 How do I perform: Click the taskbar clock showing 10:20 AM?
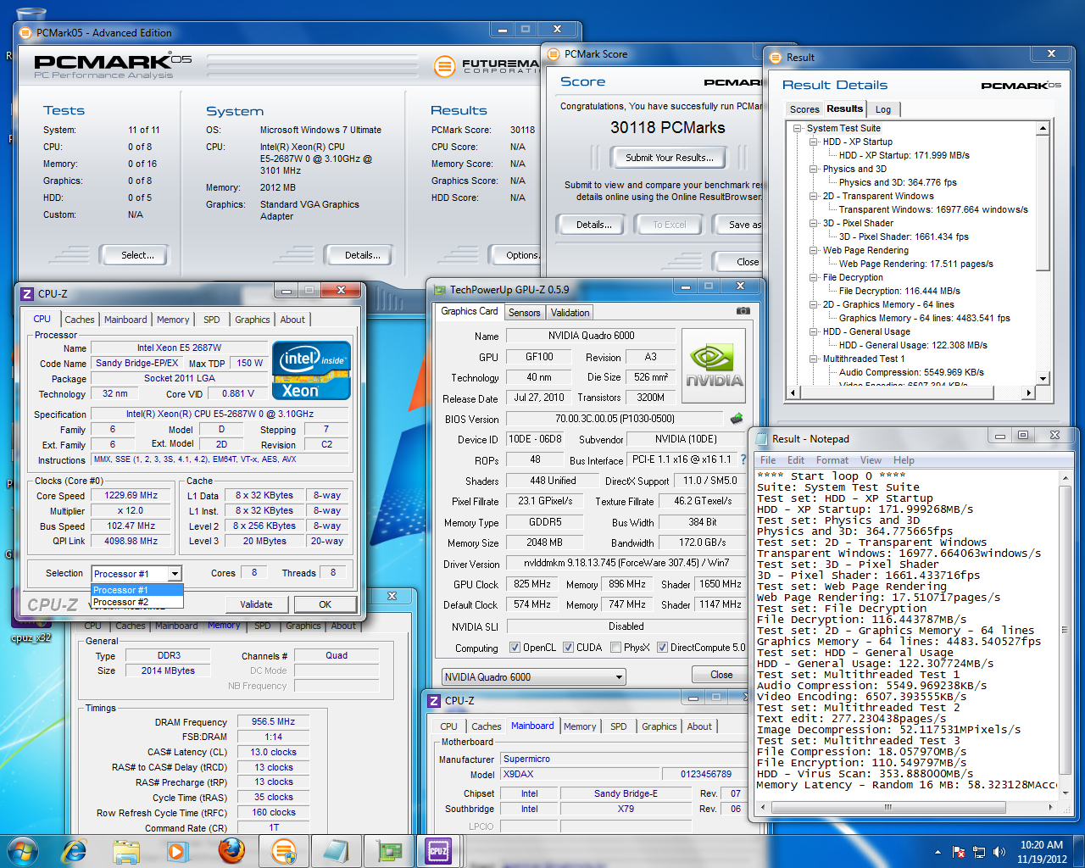(x=1042, y=852)
